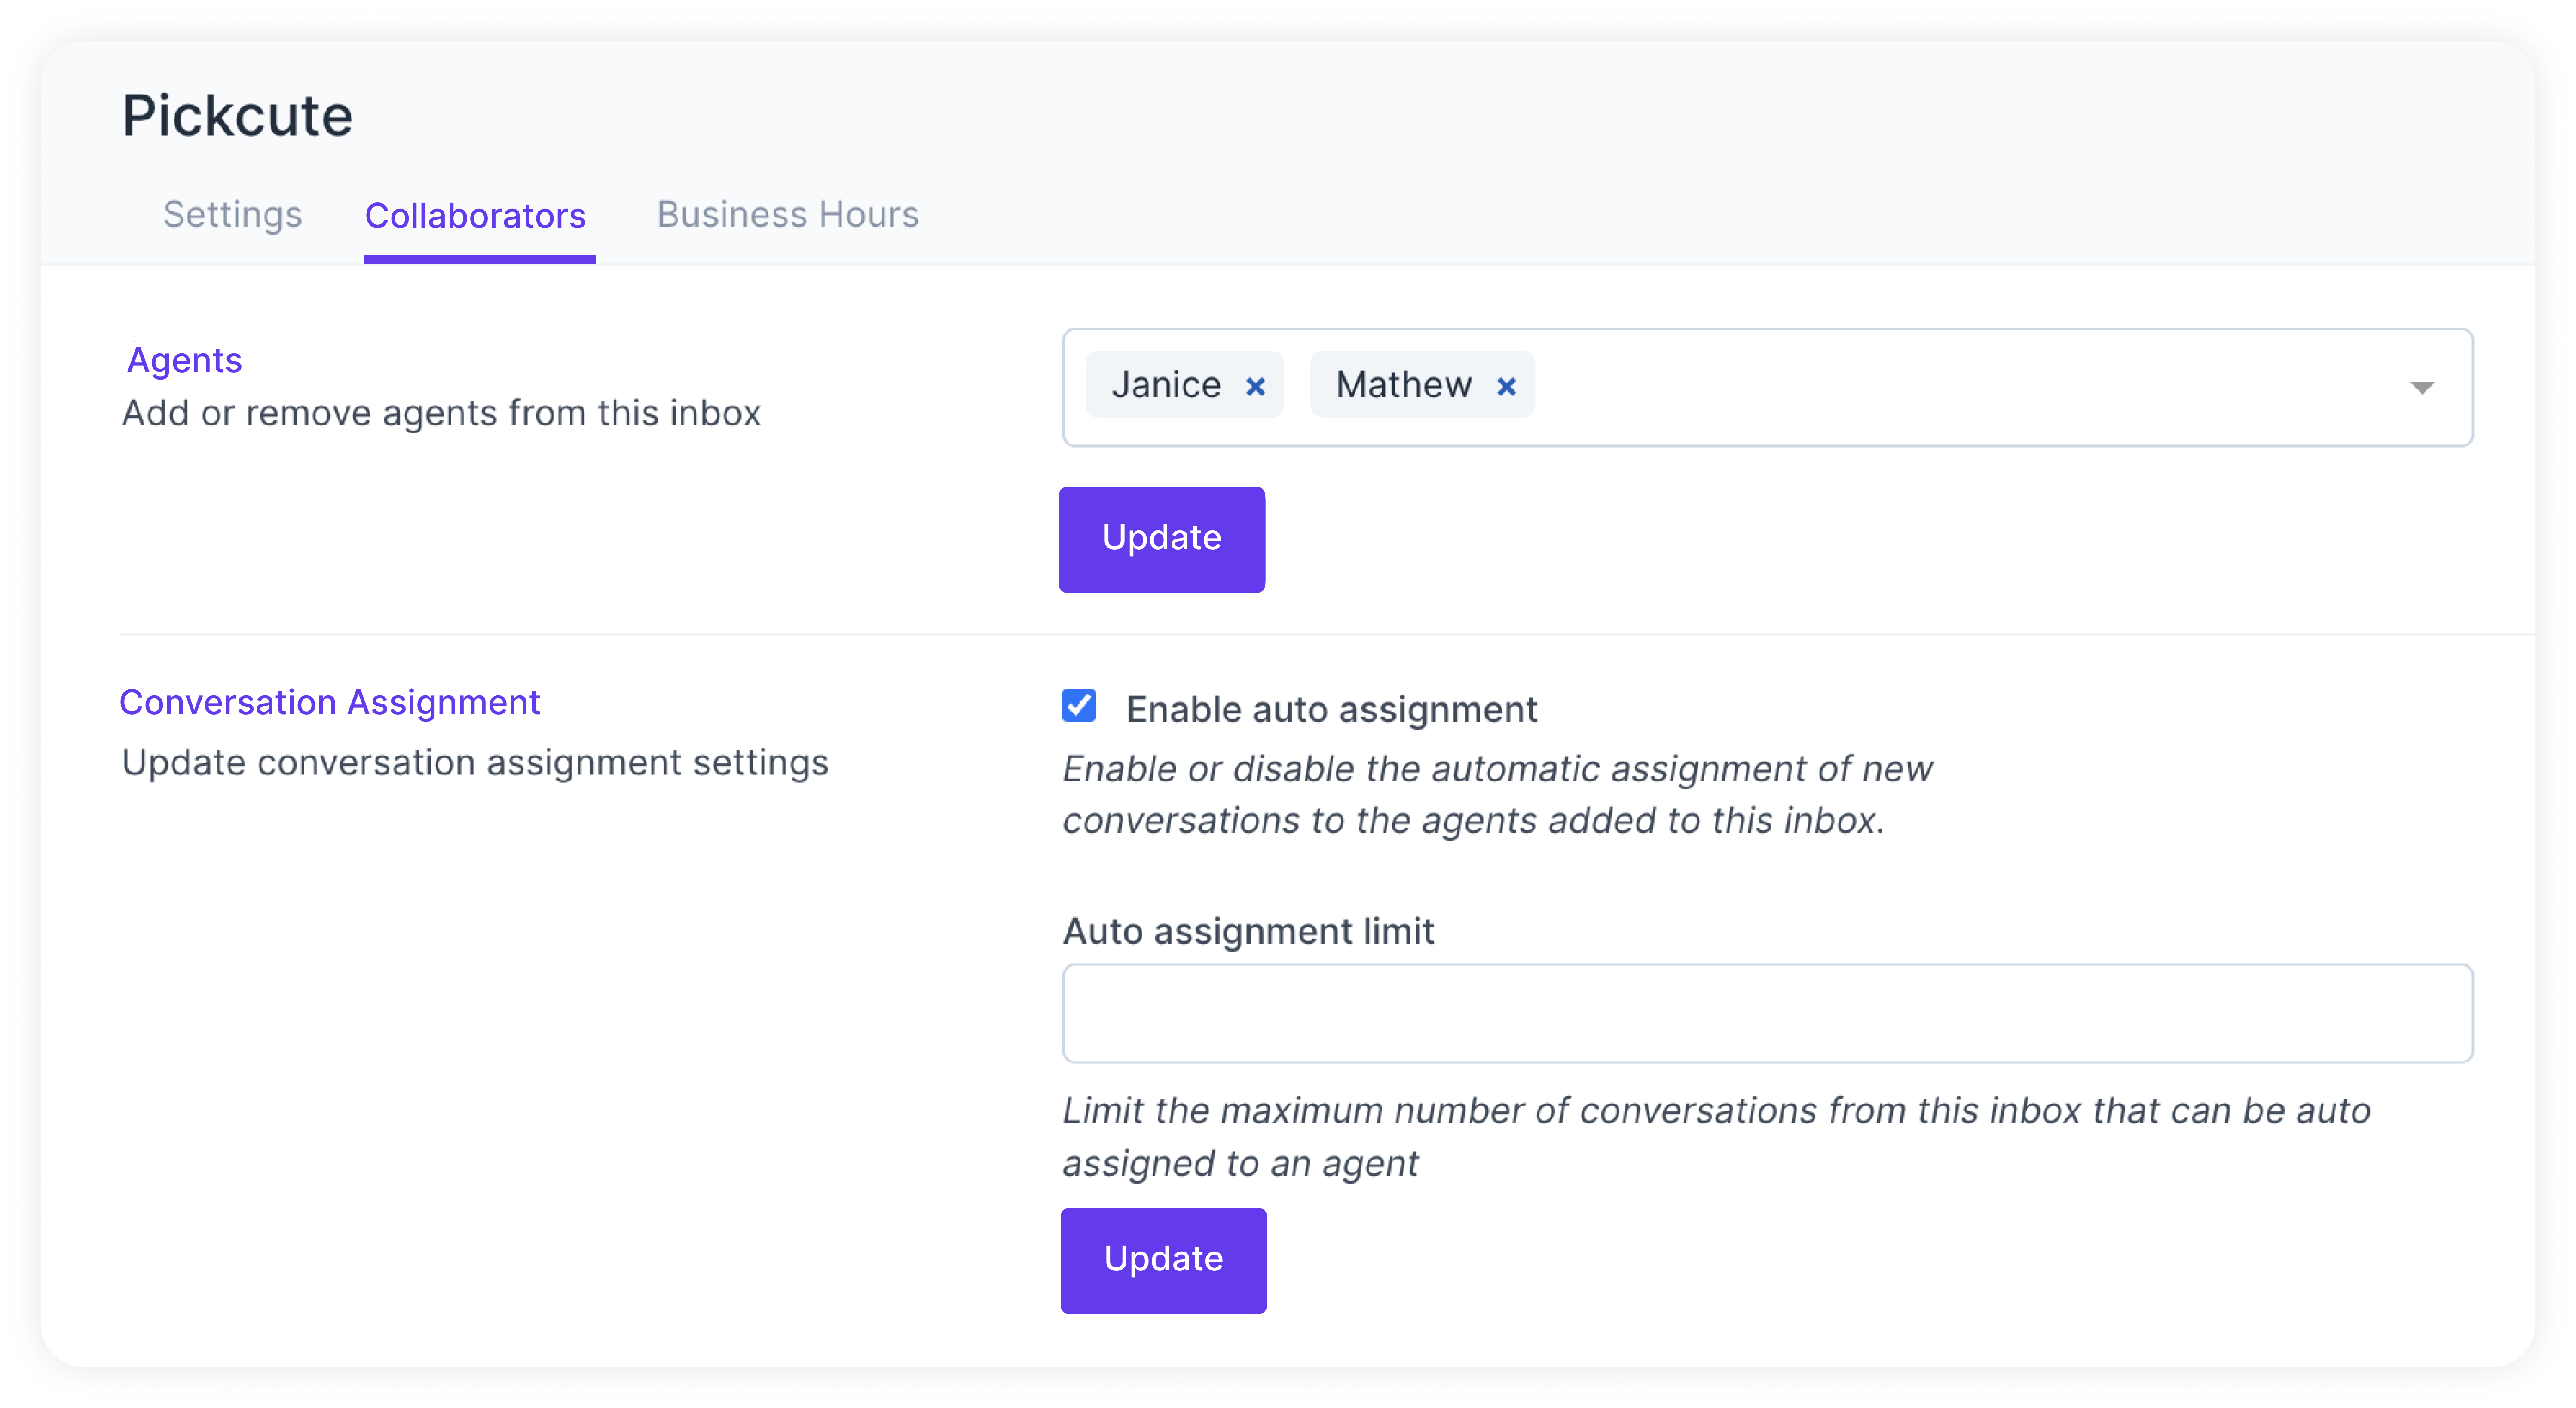Click Update button under Auto assignment limit
The height and width of the screenshot is (1408, 2576).
[x=1163, y=1260]
